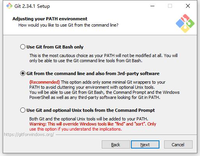Go back with the Back button

(116, 145)
